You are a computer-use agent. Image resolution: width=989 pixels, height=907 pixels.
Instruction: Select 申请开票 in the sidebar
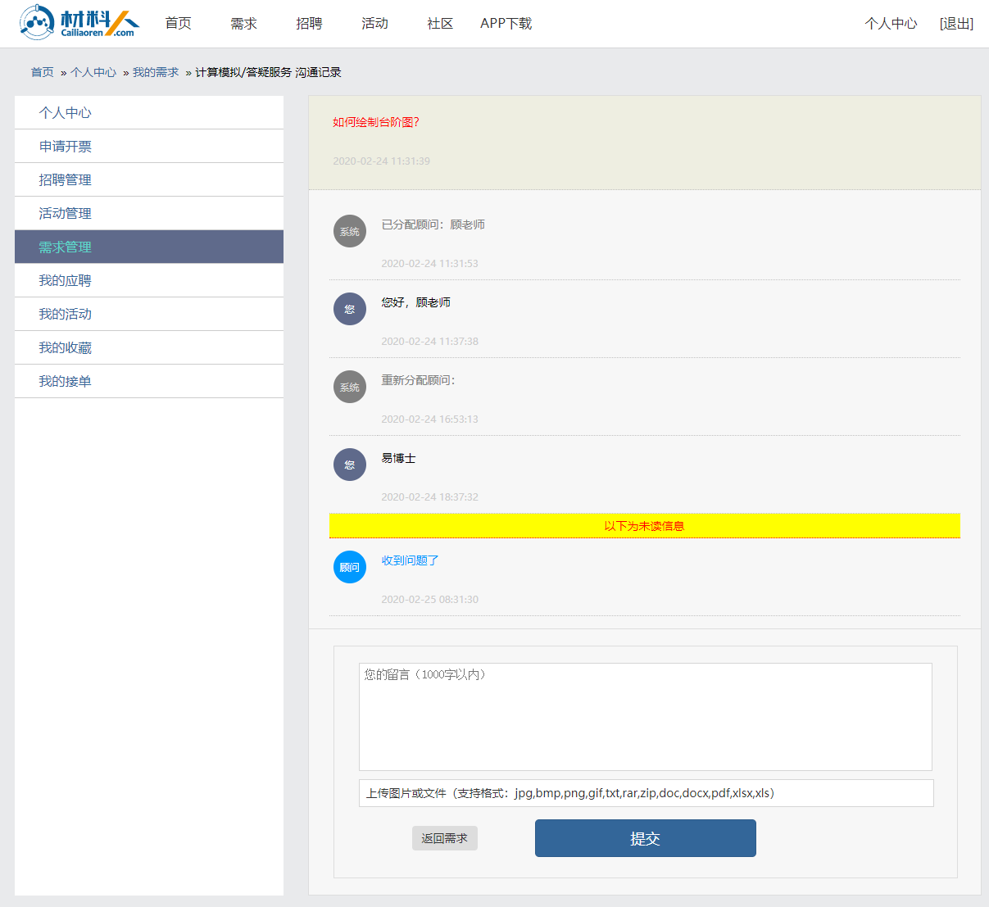66,147
